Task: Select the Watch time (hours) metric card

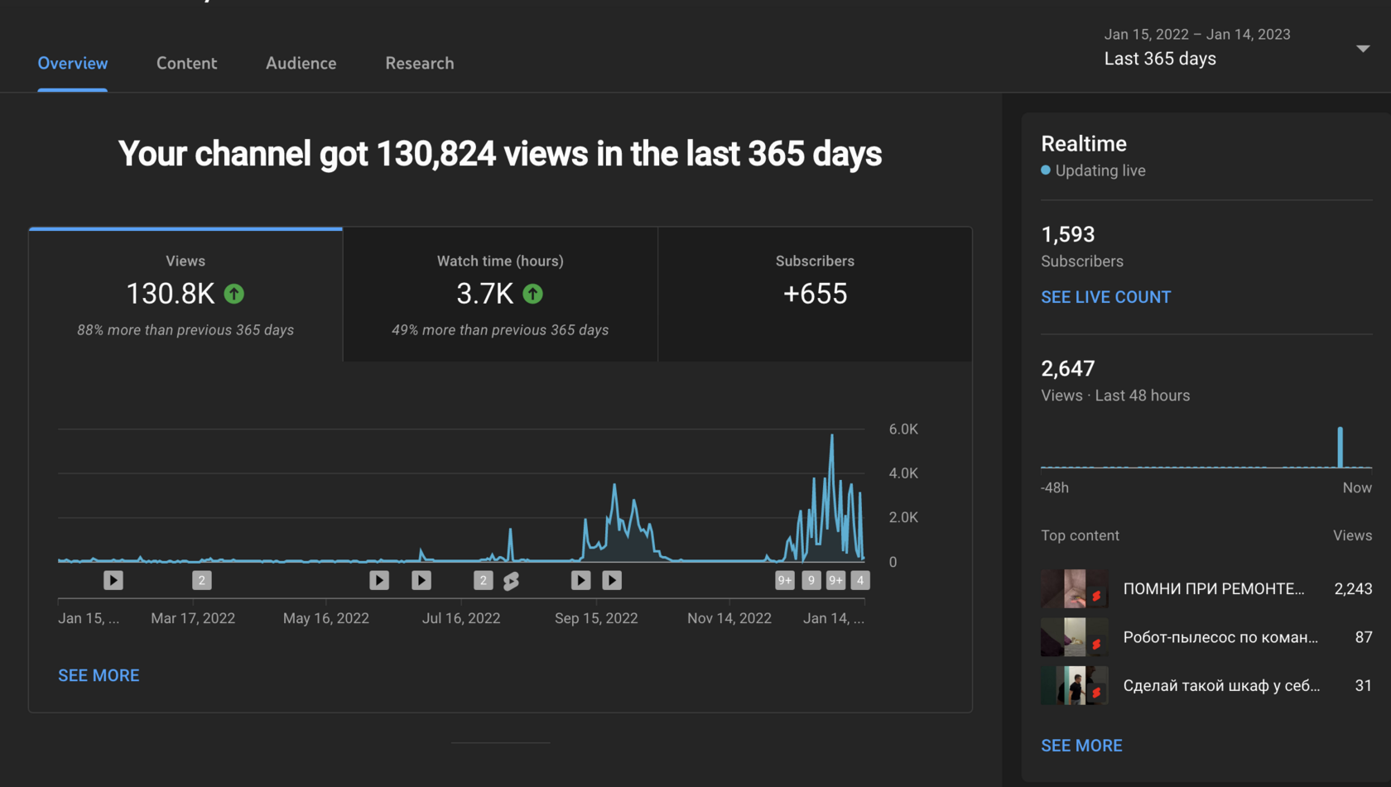Action: (500, 295)
